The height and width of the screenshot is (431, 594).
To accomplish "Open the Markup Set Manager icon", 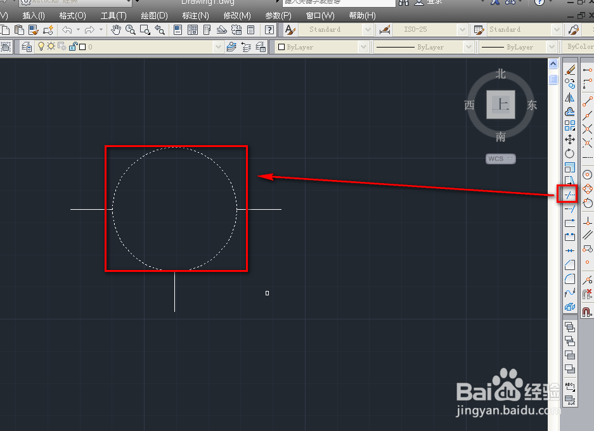I will (x=236, y=30).
